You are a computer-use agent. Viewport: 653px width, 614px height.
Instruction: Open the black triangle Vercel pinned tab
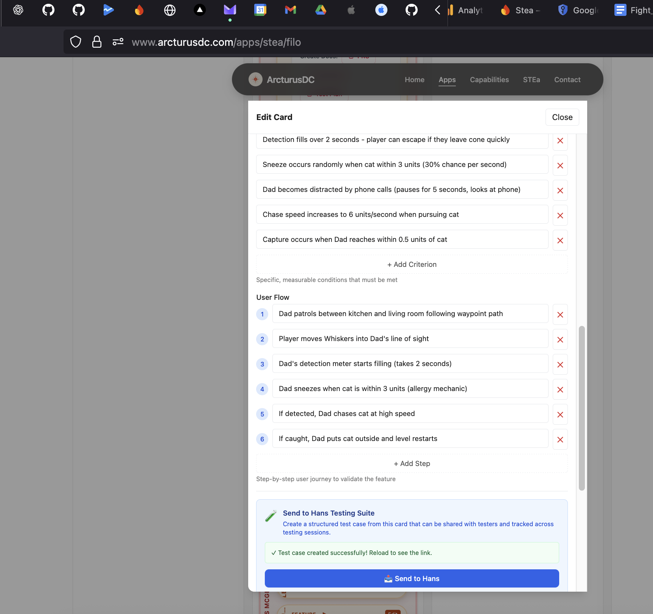(200, 10)
